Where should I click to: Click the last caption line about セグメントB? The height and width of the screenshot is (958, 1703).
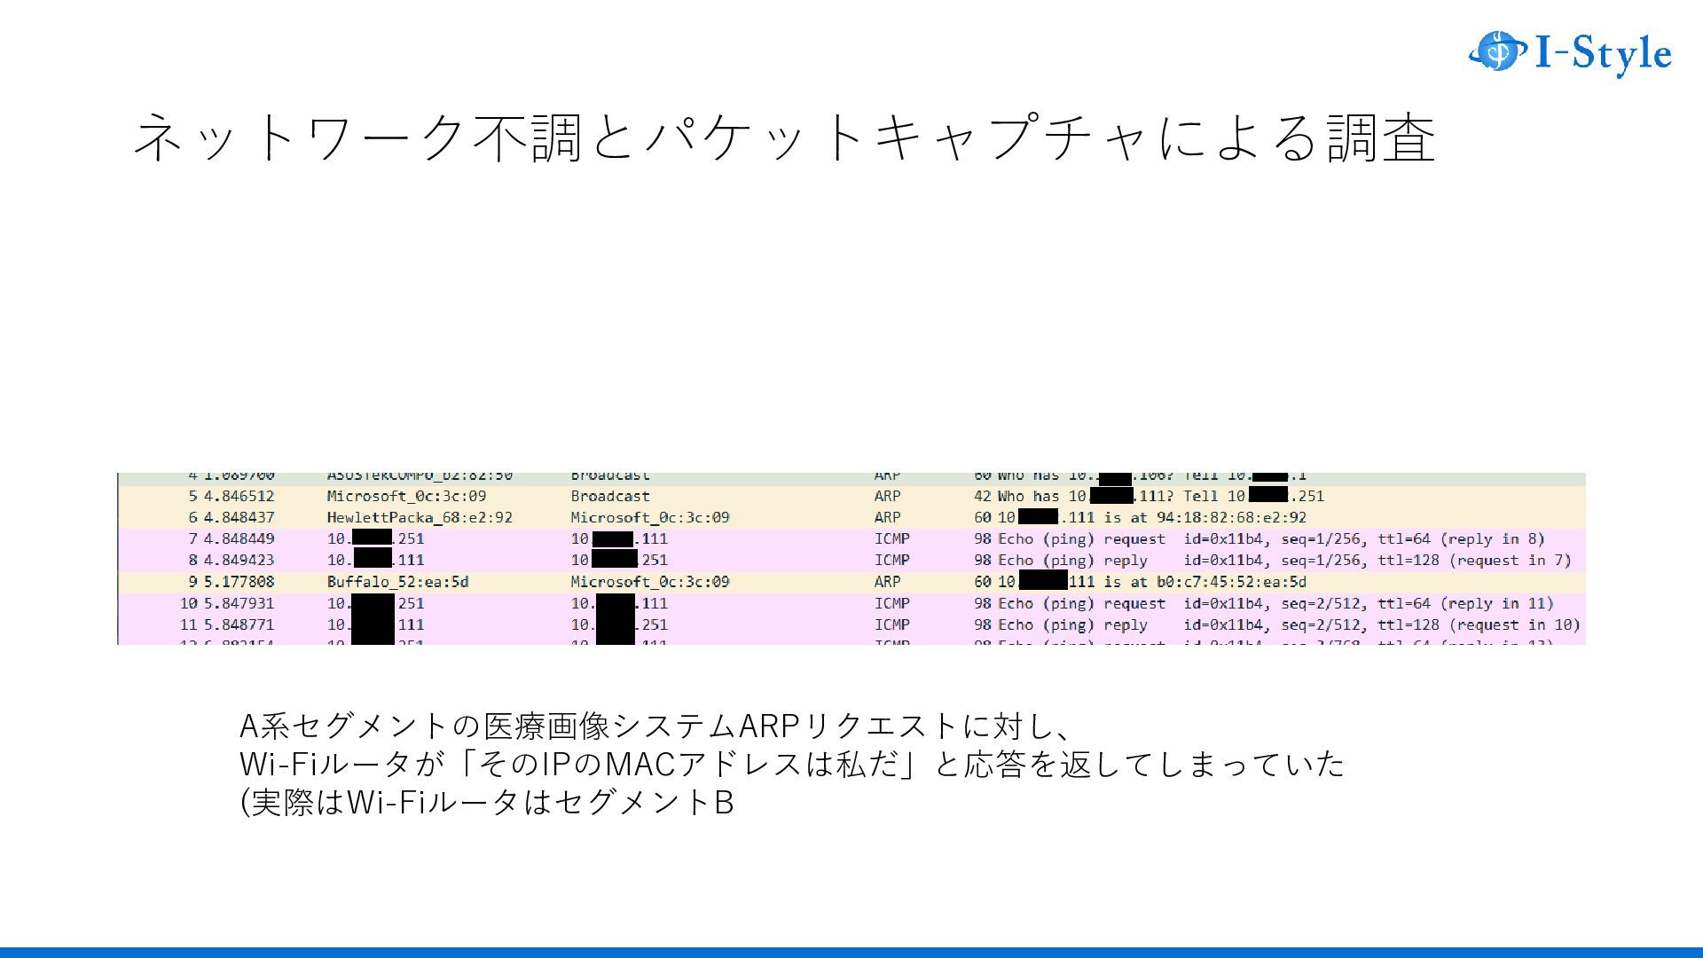[x=487, y=802]
